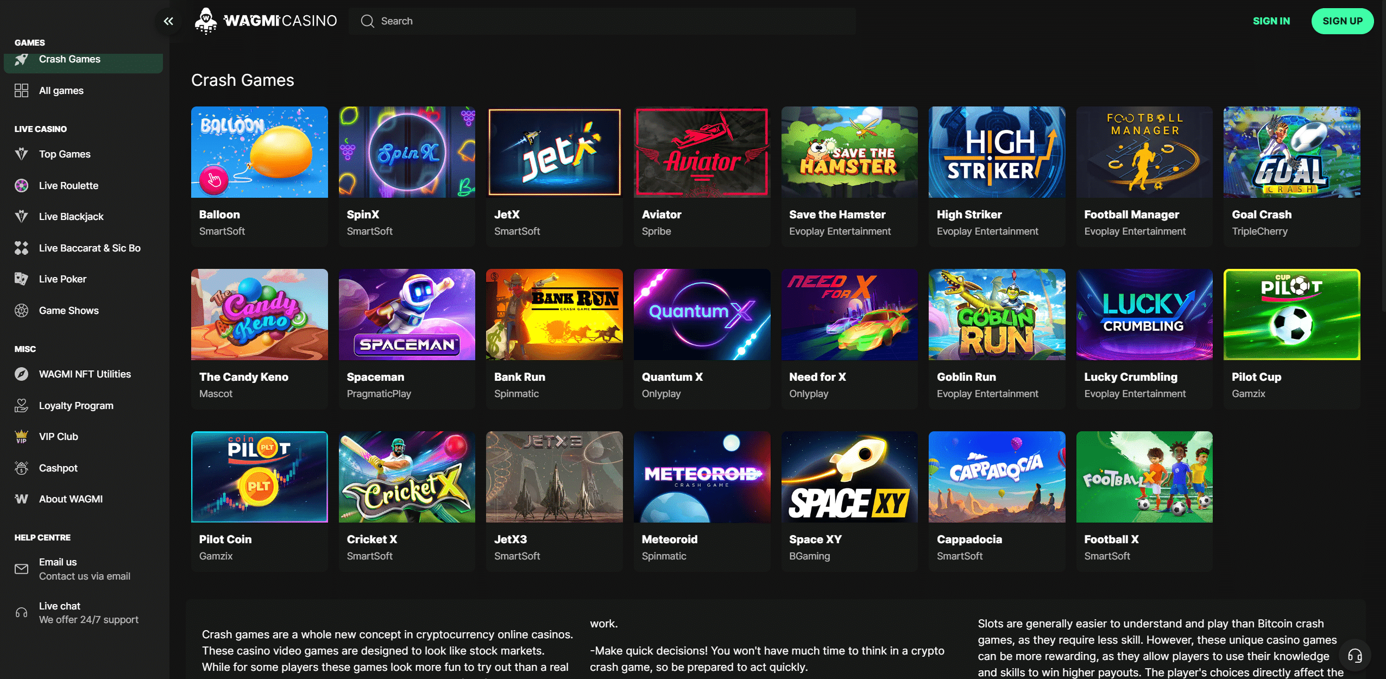Open Loyalty Program hand icon

[21, 406]
